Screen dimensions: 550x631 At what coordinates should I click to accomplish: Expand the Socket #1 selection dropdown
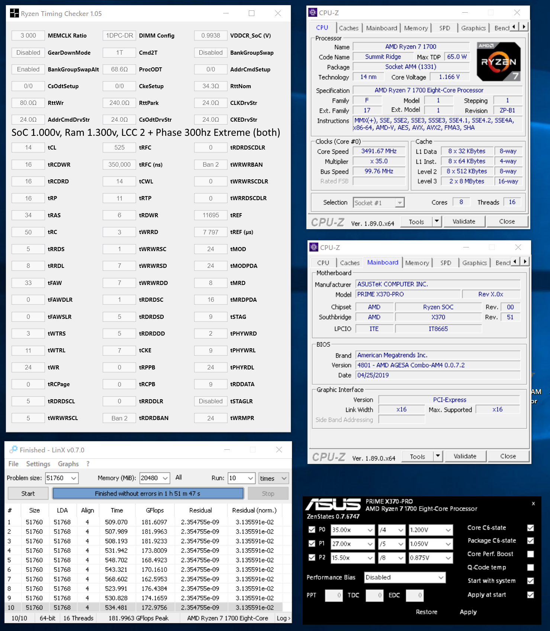(379, 203)
